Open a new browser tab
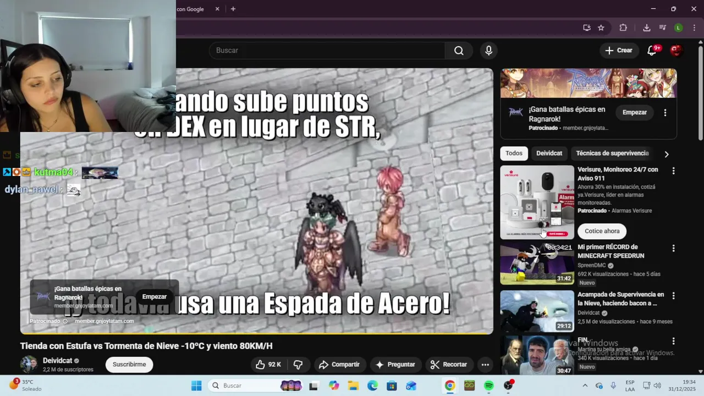Screen dimensions: 704x396 coord(233,9)
